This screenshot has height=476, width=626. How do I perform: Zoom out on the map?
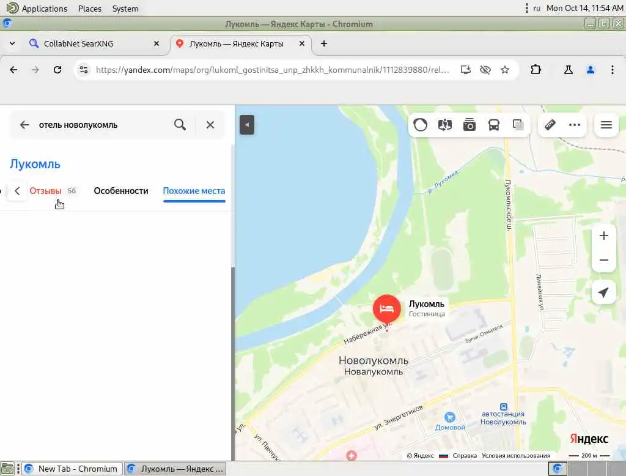603,260
